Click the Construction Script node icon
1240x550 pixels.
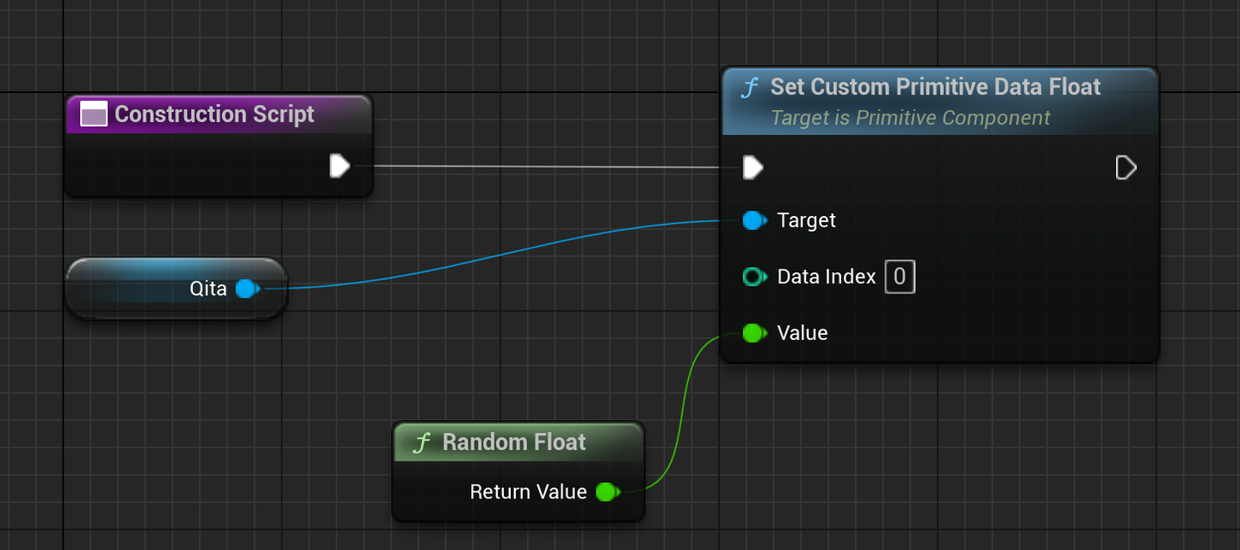93,114
